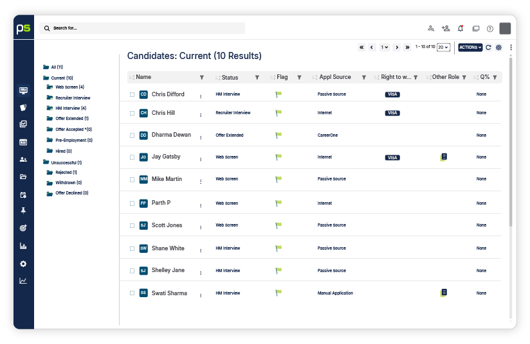Image resolution: width=530 pixels, height=344 pixels.
Task: Tick the checkbox next to Chris Hill
Action: [132, 113]
